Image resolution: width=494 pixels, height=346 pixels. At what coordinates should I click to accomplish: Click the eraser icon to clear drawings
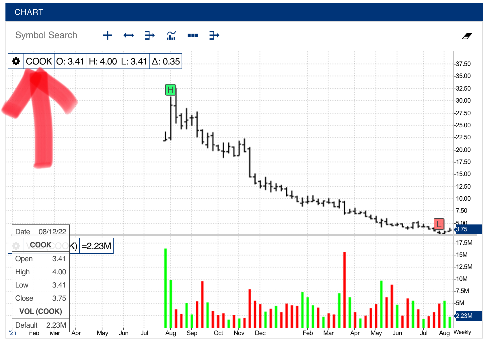[x=467, y=36]
